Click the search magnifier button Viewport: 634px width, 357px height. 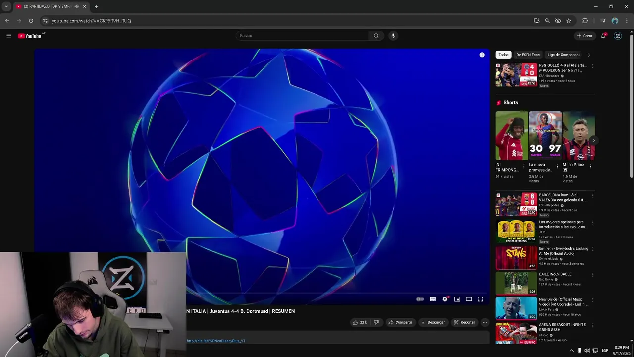tap(376, 36)
